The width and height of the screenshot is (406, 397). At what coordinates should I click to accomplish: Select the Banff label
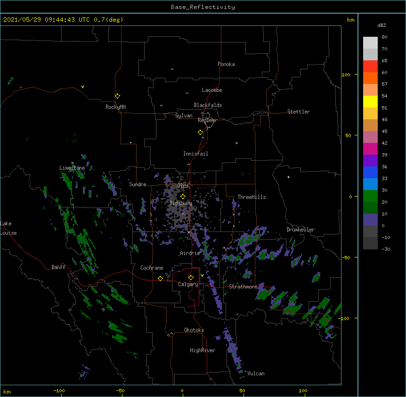(x=58, y=267)
